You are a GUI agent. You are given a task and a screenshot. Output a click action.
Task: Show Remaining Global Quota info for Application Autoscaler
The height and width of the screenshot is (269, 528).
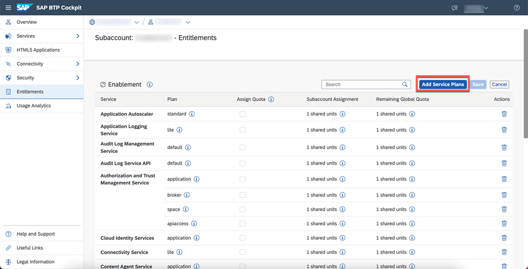pos(412,114)
